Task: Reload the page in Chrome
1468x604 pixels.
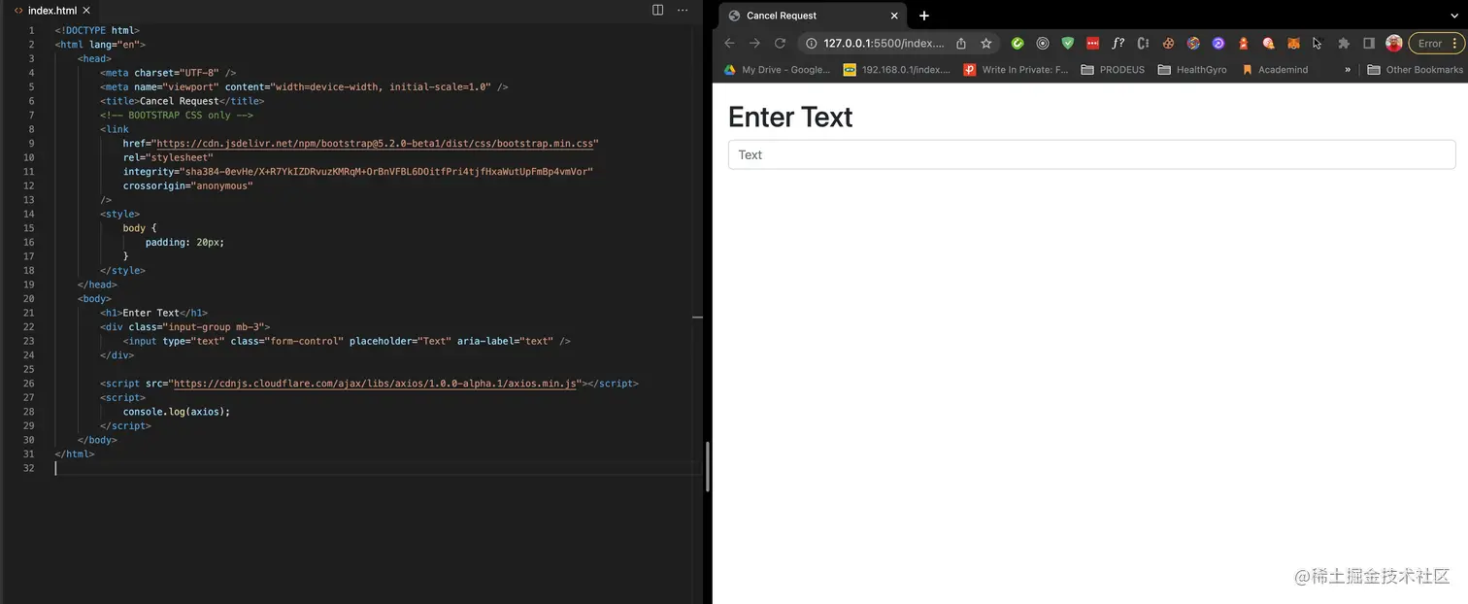Action: (779, 43)
